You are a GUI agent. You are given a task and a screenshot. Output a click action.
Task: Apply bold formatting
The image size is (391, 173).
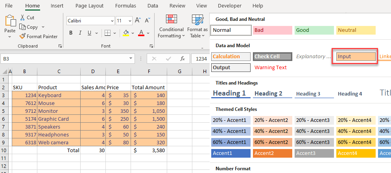click(x=71, y=33)
